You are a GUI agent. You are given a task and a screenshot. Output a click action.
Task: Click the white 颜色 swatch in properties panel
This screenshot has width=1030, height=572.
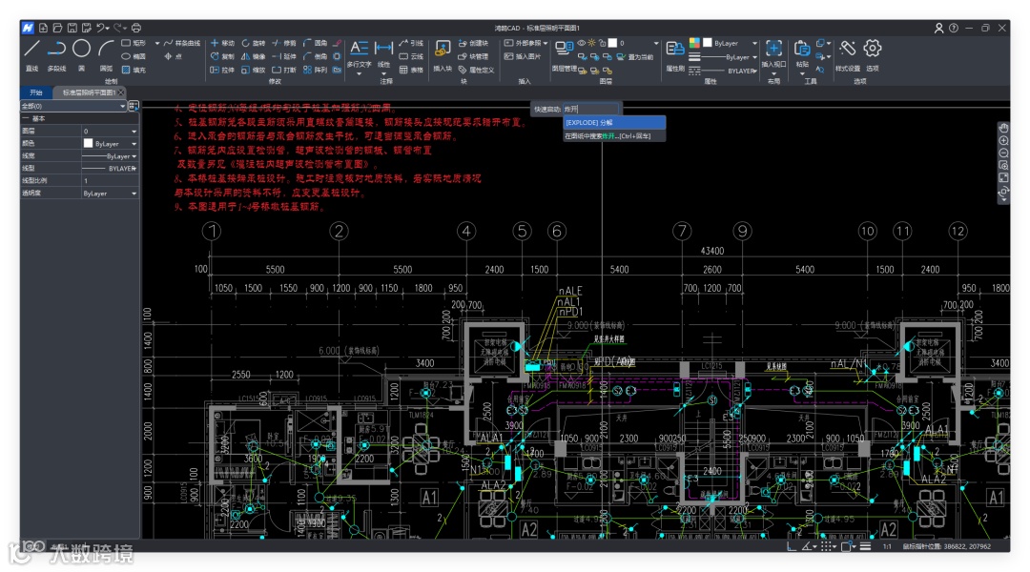click(89, 144)
